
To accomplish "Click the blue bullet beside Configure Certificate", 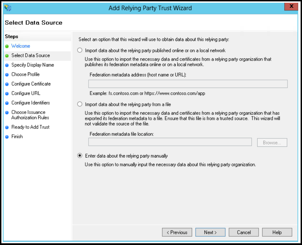I will pyautogui.click(x=7, y=84).
